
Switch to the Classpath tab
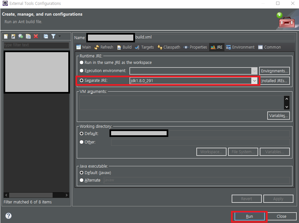tap(168, 47)
